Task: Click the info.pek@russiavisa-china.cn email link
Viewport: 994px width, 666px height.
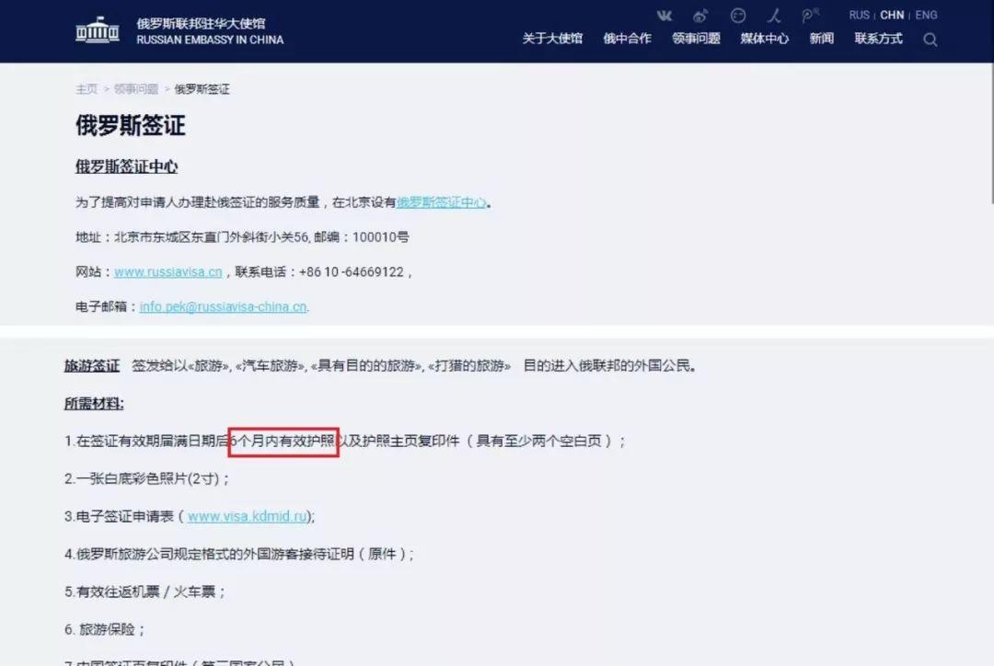Action: coord(223,306)
